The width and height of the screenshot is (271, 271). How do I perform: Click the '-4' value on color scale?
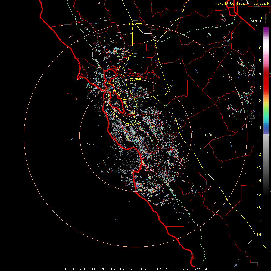[259, 181]
